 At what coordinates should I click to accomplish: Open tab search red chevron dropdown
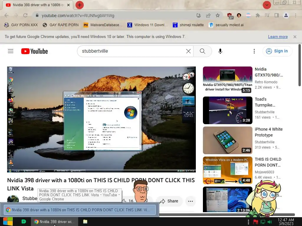click(x=267, y=5)
